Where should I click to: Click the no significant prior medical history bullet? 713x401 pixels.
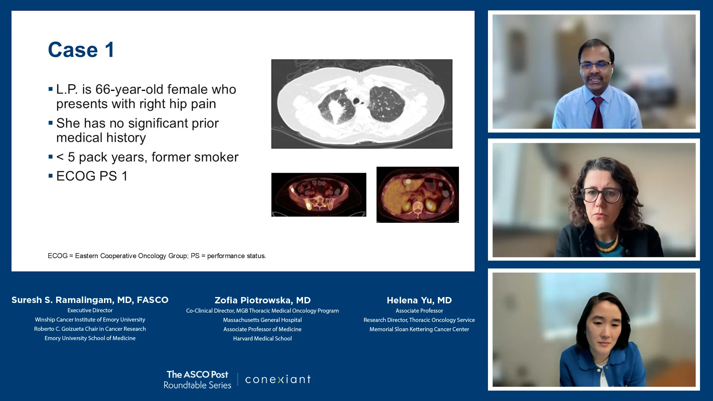click(x=137, y=130)
